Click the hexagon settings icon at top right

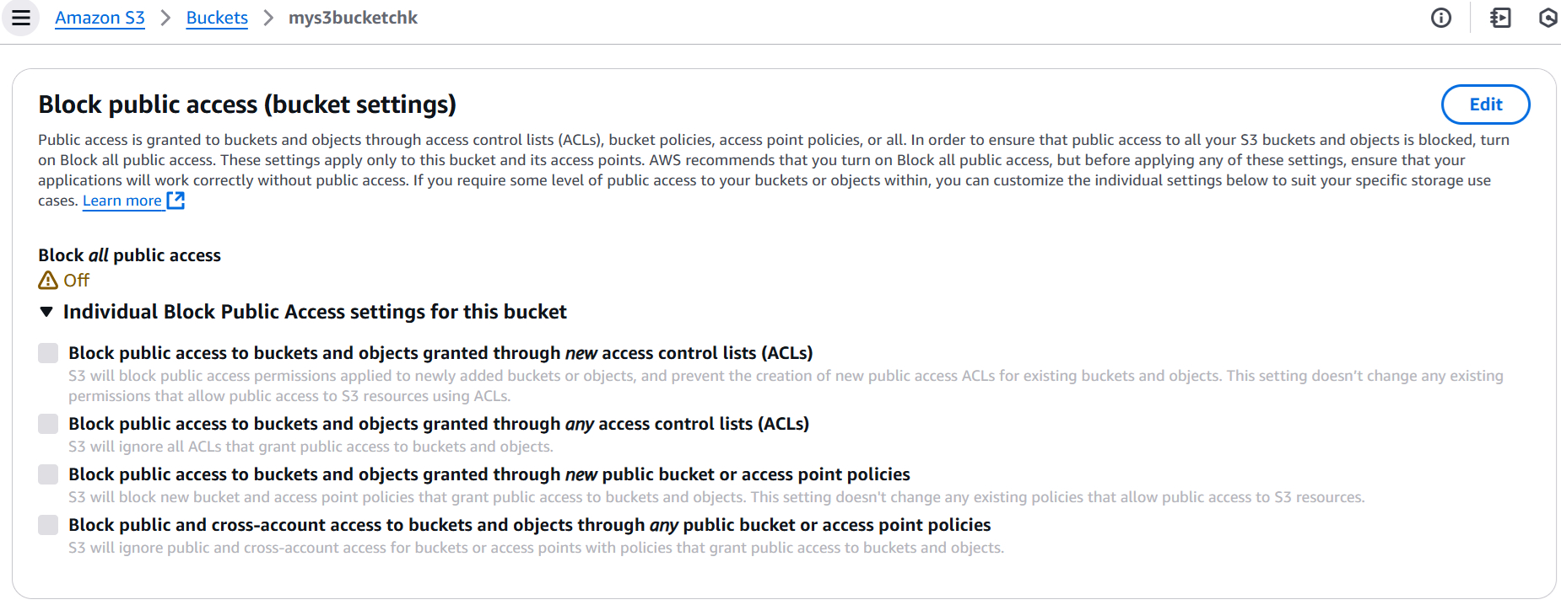[x=1548, y=18]
